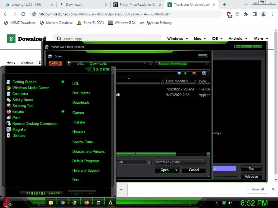
Task: Open Devices and Printers
Action: pos(88,152)
